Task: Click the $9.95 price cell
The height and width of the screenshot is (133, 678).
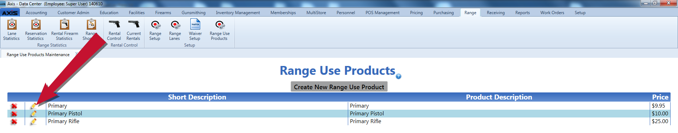Action: click(660, 106)
